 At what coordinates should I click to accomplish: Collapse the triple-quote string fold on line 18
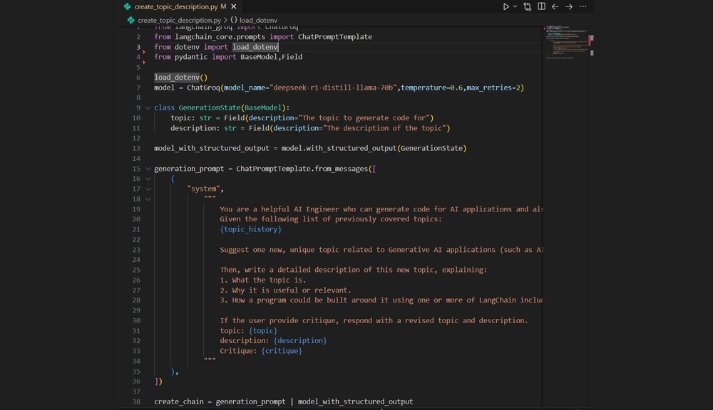(x=148, y=199)
